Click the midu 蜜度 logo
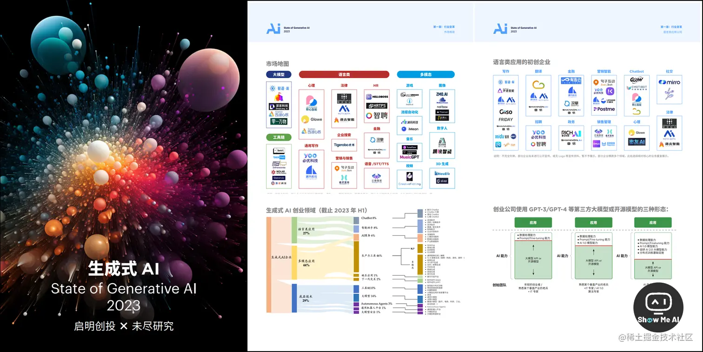The width and height of the screenshot is (703, 352). (502, 137)
